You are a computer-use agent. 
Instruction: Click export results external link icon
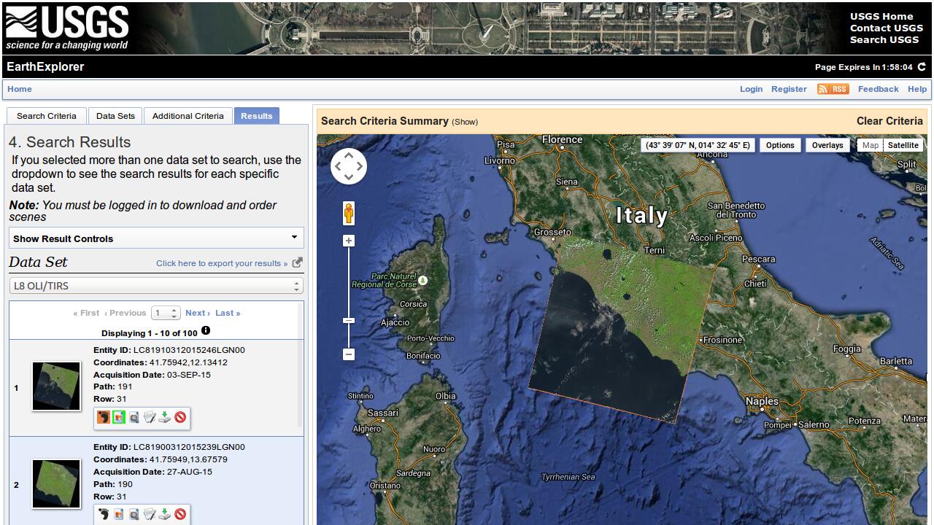tap(297, 263)
